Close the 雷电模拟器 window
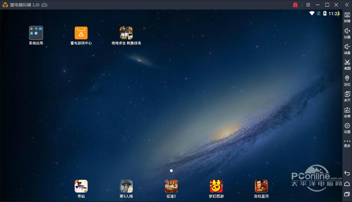This screenshot has width=352, height=202. point(336,5)
